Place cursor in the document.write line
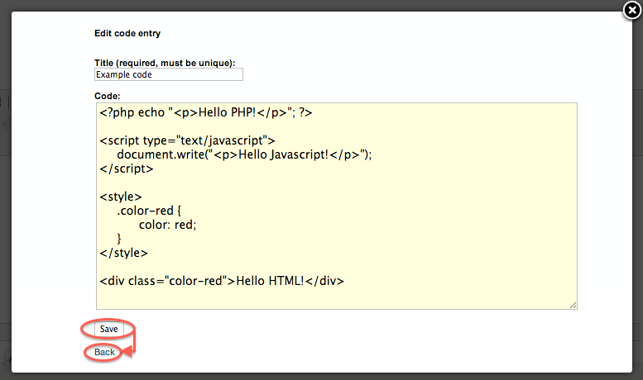Screen dimensions: 643x380 pos(244,154)
